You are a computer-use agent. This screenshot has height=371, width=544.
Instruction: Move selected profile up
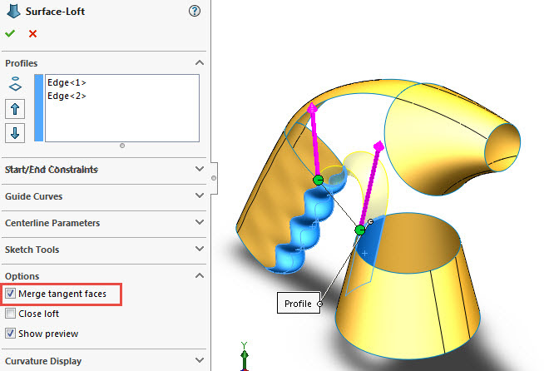(15, 109)
